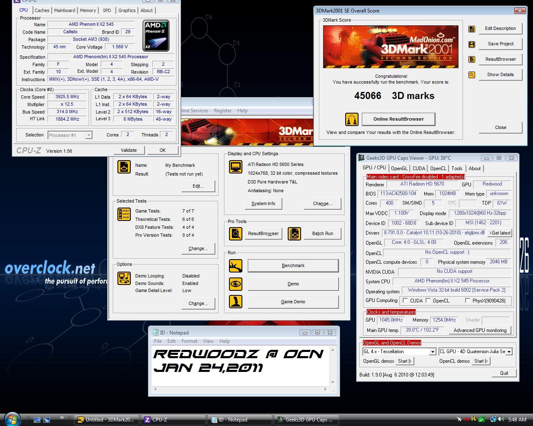Click the Demo eye icon
This screenshot has height=426, width=533.
point(236,284)
